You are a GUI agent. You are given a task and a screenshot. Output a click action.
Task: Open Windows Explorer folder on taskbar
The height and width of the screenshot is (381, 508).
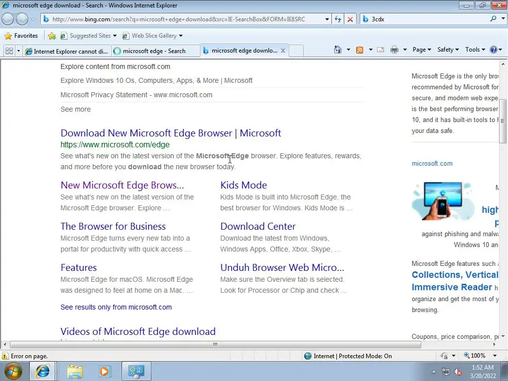point(75,372)
